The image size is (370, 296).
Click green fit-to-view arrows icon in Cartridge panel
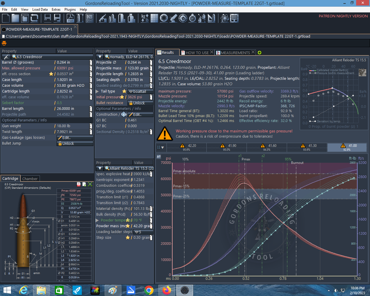pyautogui.click(x=90, y=184)
